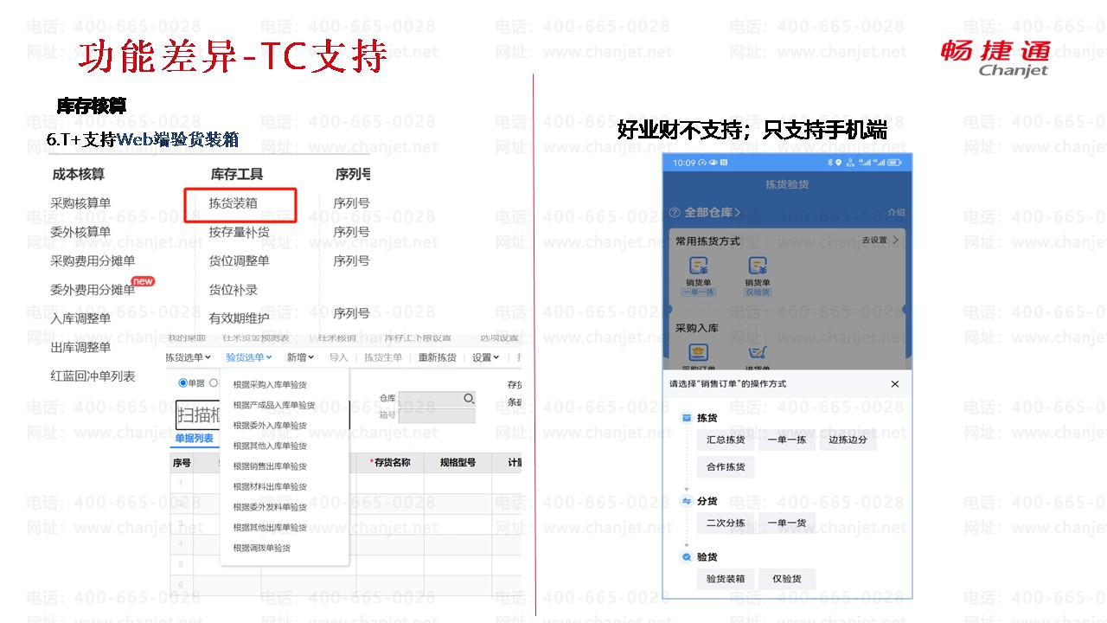Open 去设置 for 常用拣货方式
Screen dimensions: 1107x623
click(881, 241)
